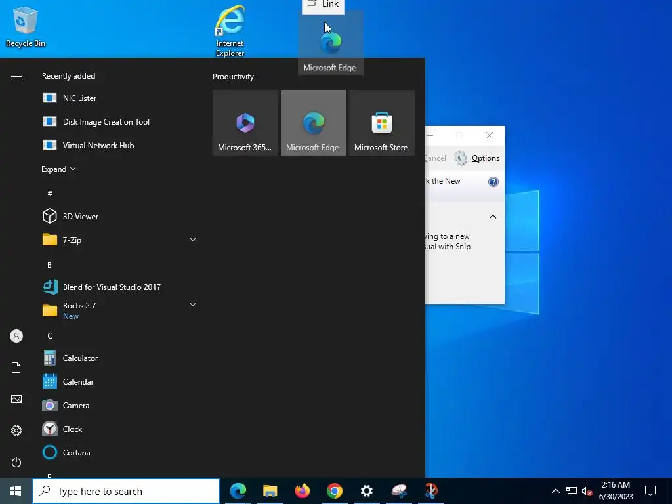The height and width of the screenshot is (504, 672).
Task: Click the Microsoft 365 tile
Action: (x=245, y=123)
